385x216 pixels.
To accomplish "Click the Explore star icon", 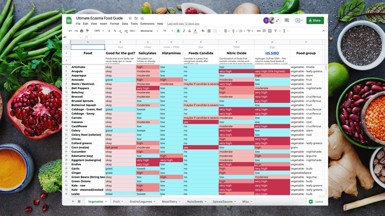I will 311,202.
